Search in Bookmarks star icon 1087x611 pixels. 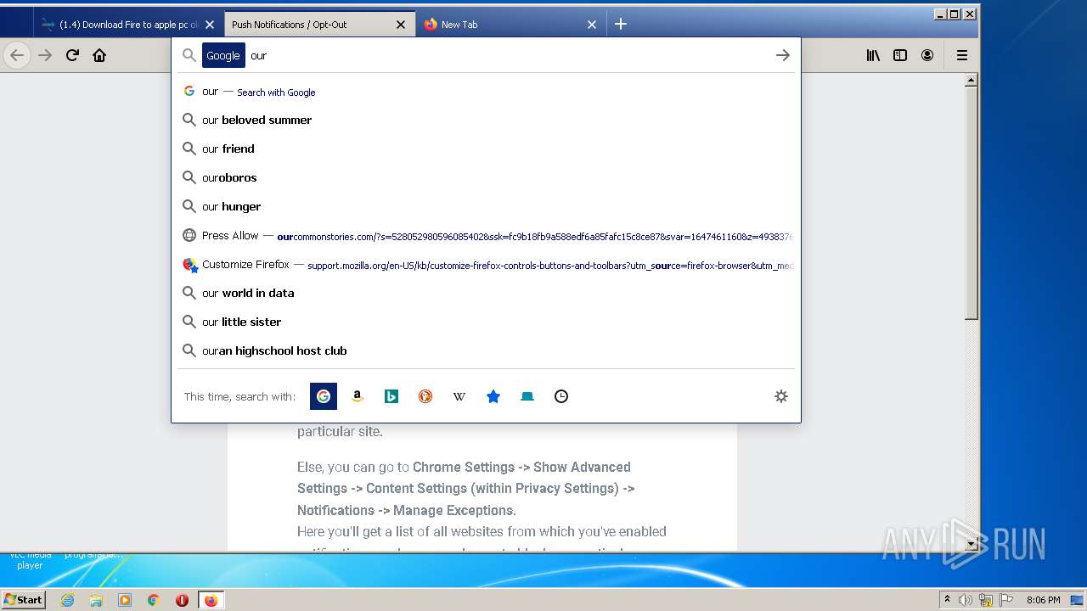(493, 396)
